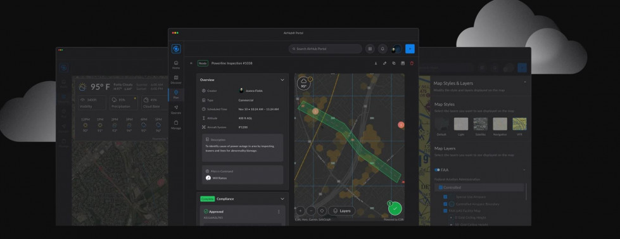
Task: Click the pencil edit icon for the plan
Action: tap(385, 63)
